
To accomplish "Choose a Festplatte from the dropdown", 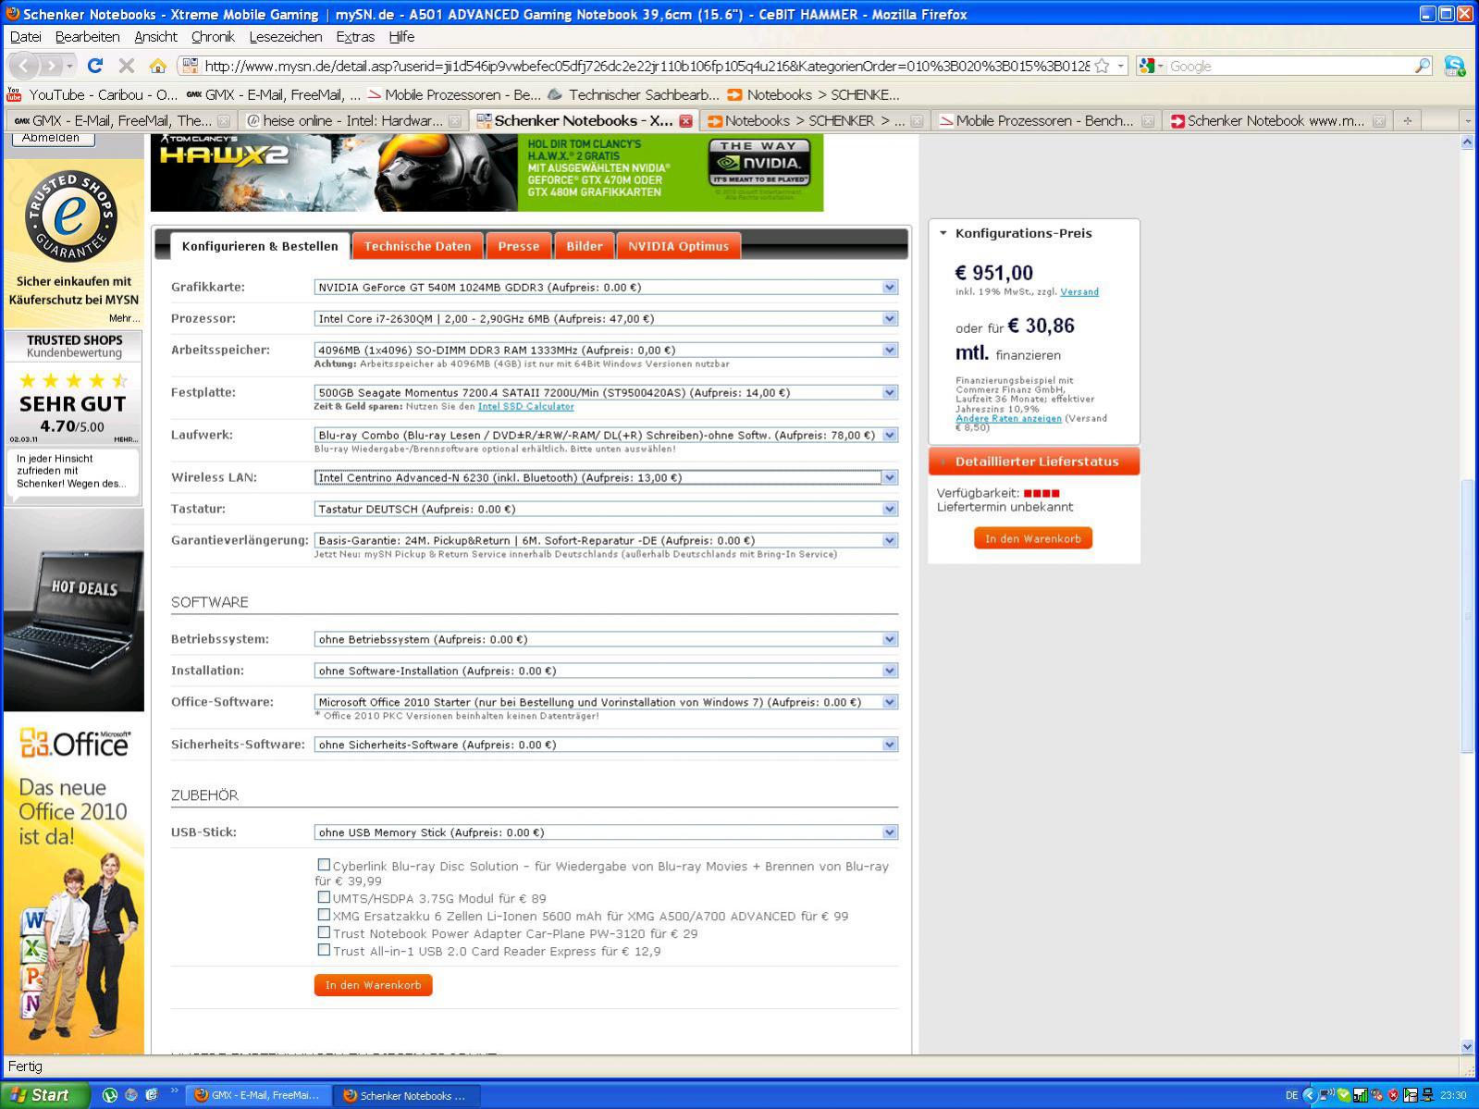I will pyautogui.click(x=606, y=392).
